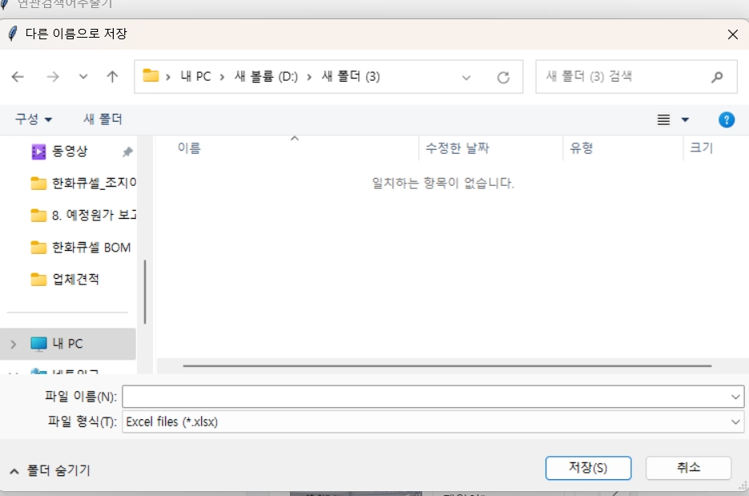Go up one folder level

tap(112, 77)
